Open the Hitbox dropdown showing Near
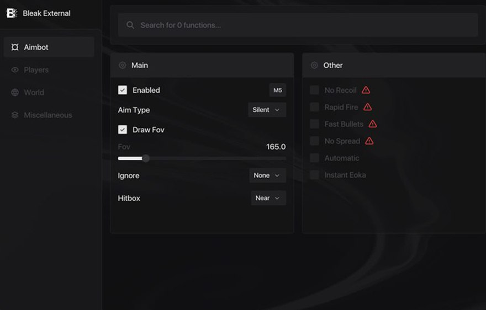 point(268,199)
